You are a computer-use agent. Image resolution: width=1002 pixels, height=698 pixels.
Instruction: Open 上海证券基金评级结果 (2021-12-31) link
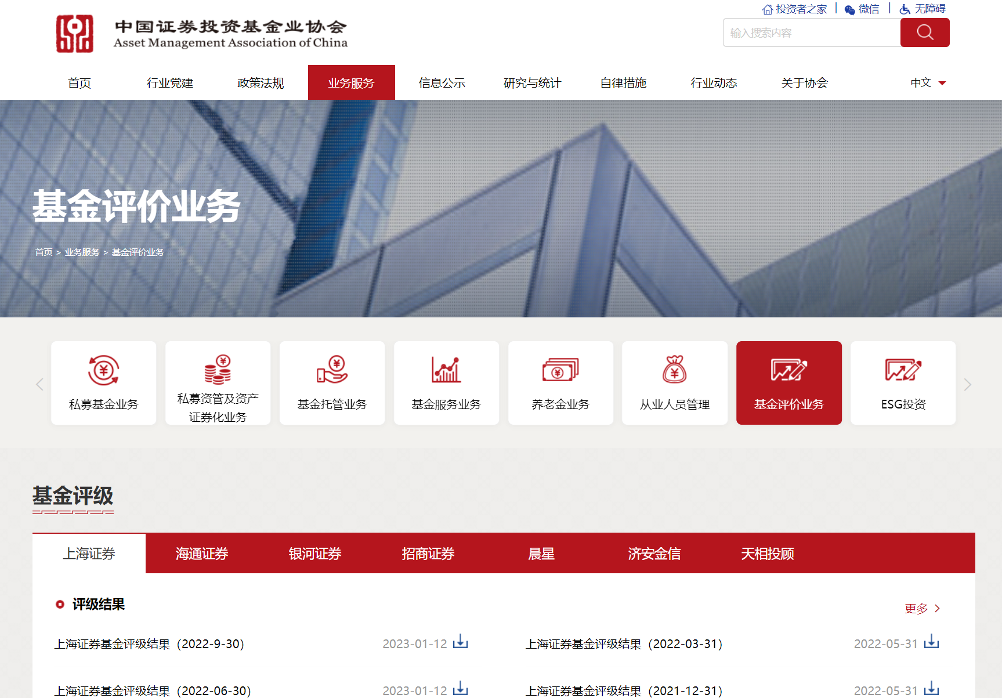pyautogui.click(x=624, y=691)
